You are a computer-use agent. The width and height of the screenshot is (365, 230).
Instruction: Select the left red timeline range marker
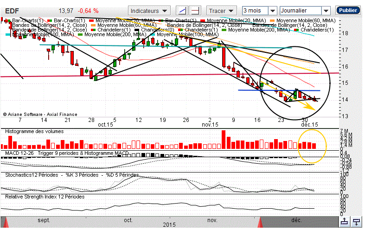(5, 222)
